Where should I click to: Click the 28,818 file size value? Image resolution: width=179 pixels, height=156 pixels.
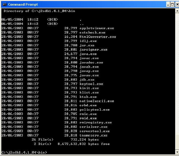[71, 136]
